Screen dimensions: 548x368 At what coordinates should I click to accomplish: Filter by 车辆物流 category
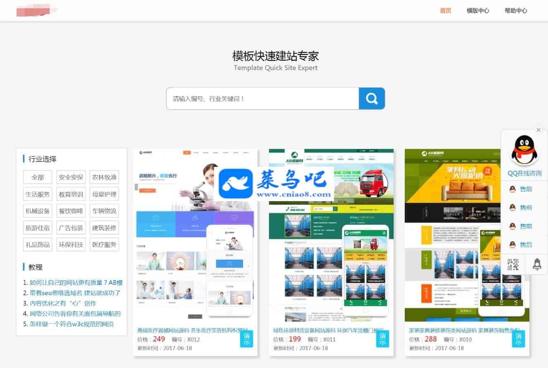tap(104, 211)
